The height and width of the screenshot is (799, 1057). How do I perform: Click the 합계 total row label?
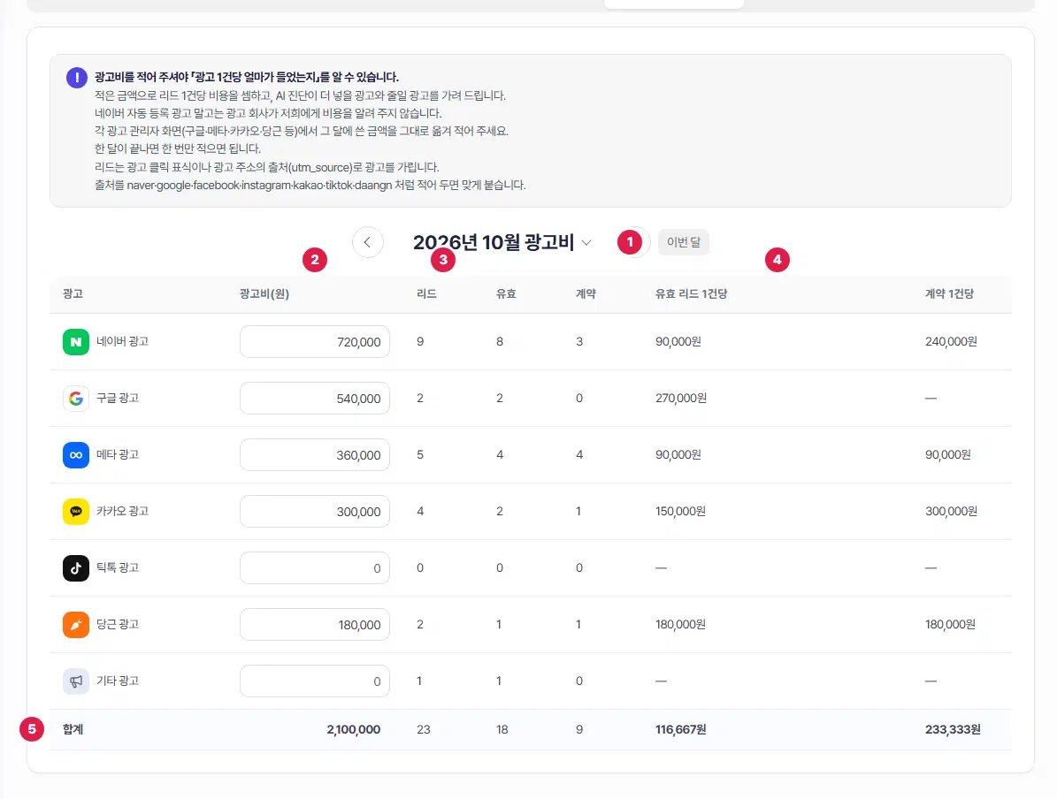[x=73, y=729]
